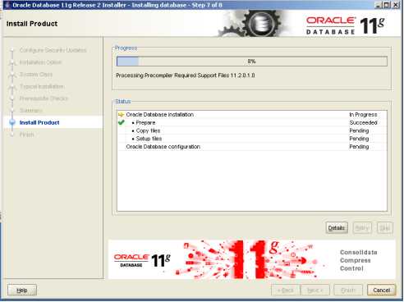
Task: Click the Pending status of Setup files
Action: [359, 139]
